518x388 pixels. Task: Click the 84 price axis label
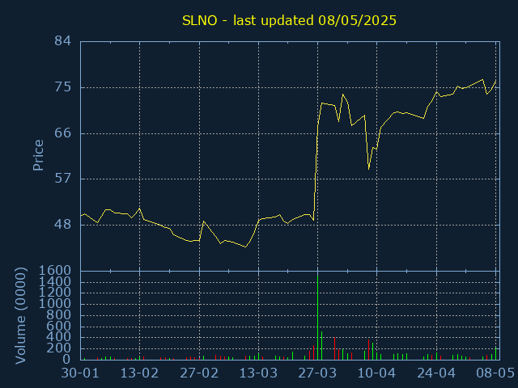[x=63, y=41]
